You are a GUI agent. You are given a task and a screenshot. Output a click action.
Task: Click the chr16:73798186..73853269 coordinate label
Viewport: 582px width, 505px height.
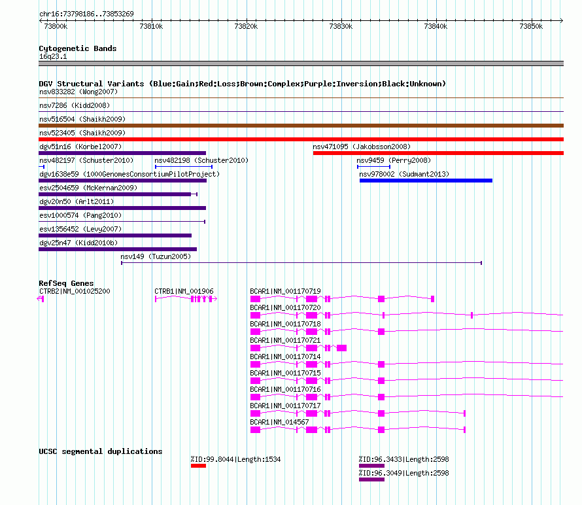pyautogui.click(x=86, y=14)
